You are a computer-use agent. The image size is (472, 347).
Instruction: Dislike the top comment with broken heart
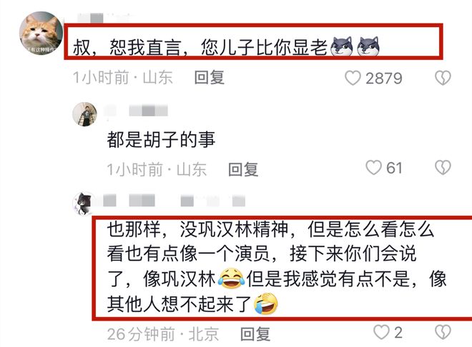click(443, 78)
